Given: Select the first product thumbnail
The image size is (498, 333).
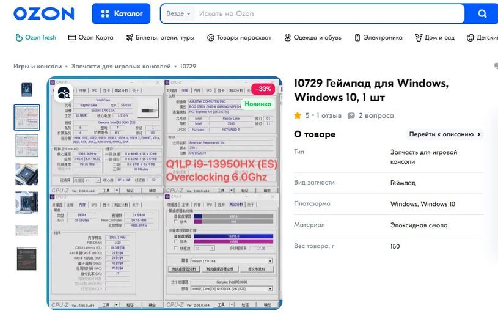Looking at the screenshot, I should 26,89.
